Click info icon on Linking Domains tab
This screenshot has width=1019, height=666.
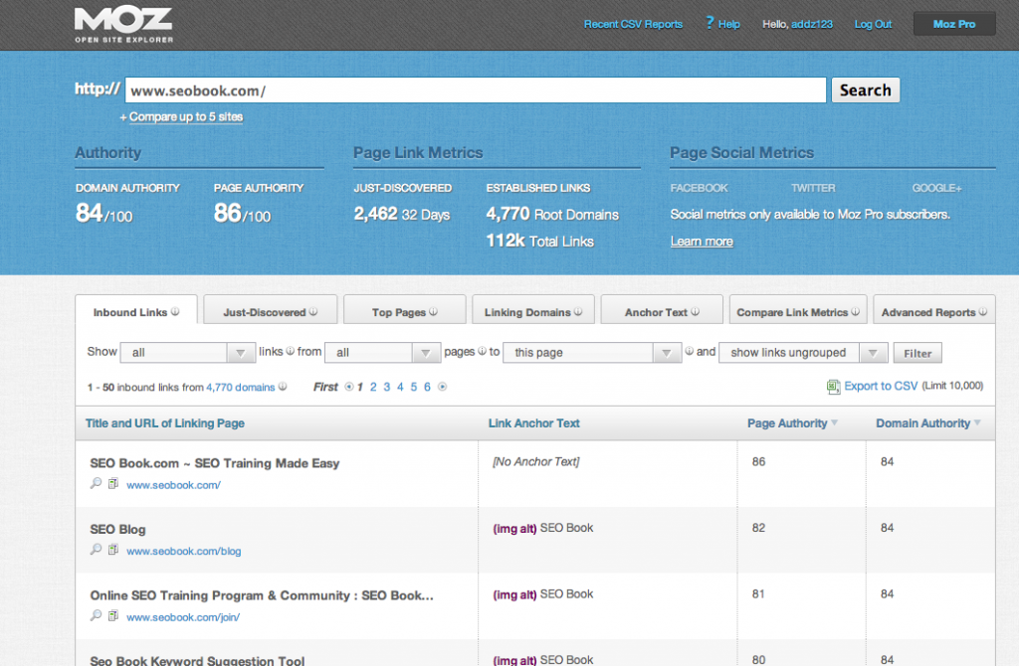click(578, 311)
